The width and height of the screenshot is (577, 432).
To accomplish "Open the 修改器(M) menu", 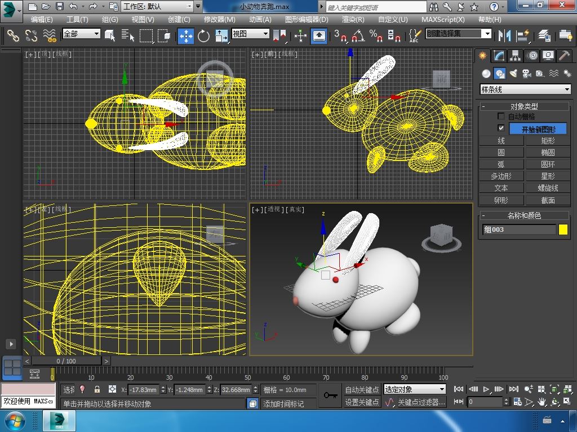I will click(x=219, y=19).
